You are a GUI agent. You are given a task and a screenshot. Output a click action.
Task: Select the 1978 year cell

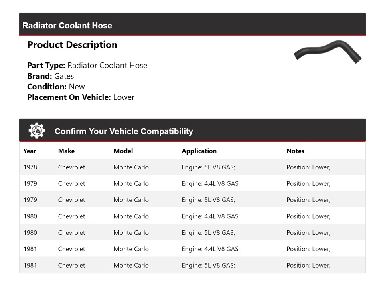(30, 167)
